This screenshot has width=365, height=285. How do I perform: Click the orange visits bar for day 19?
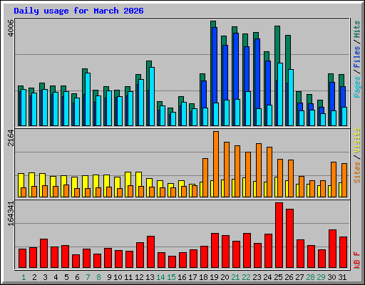click(x=216, y=164)
